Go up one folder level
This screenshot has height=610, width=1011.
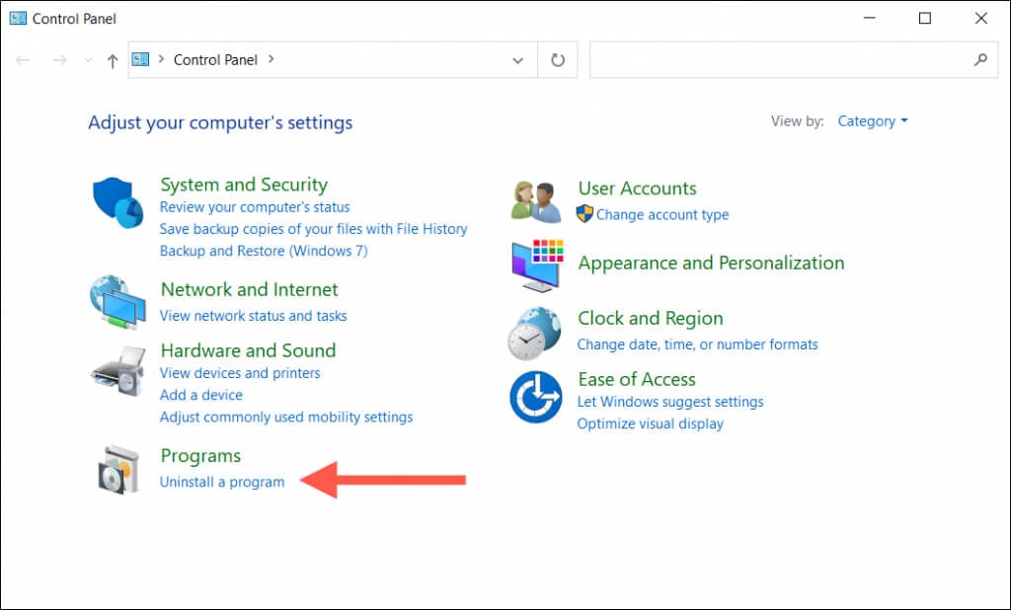tap(113, 60)
